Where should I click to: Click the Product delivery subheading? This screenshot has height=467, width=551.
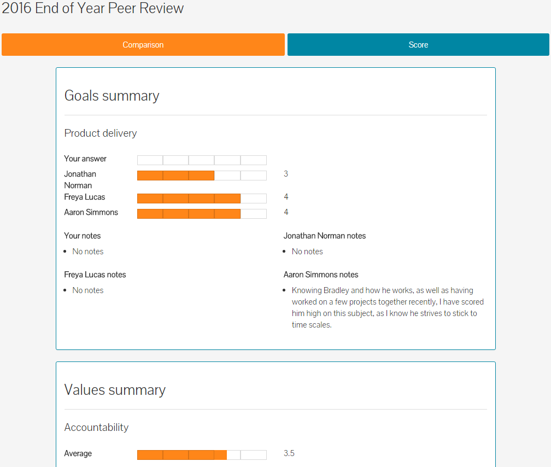(101, 133)
